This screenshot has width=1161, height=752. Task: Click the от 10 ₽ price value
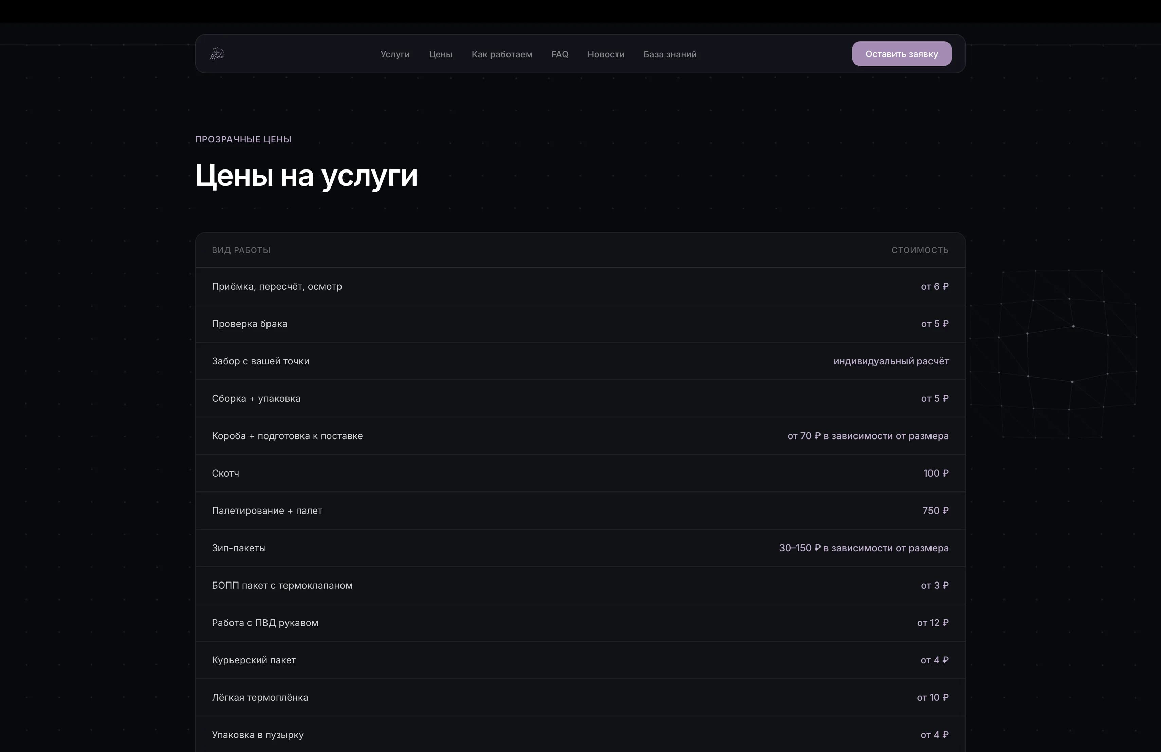(932, 697)
